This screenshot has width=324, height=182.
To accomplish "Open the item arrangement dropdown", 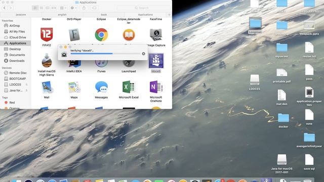I will [63, 8].
